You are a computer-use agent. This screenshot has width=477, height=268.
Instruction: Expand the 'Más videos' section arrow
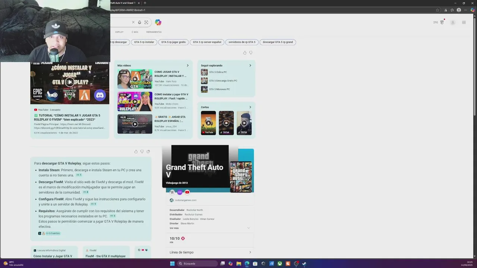187,66
